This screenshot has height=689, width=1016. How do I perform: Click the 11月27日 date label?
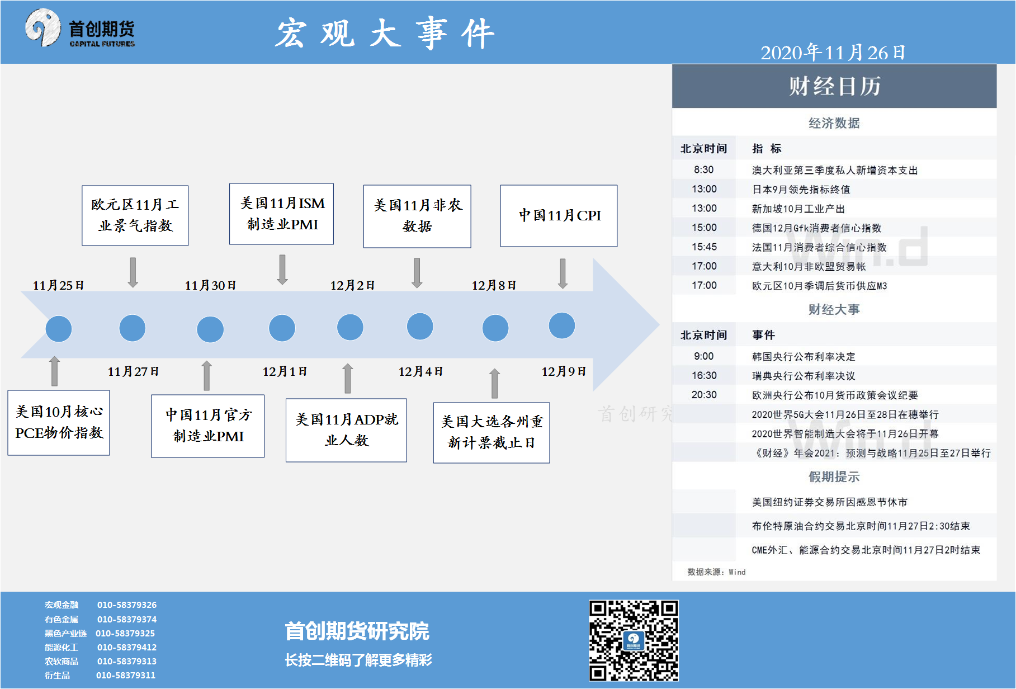133,371
